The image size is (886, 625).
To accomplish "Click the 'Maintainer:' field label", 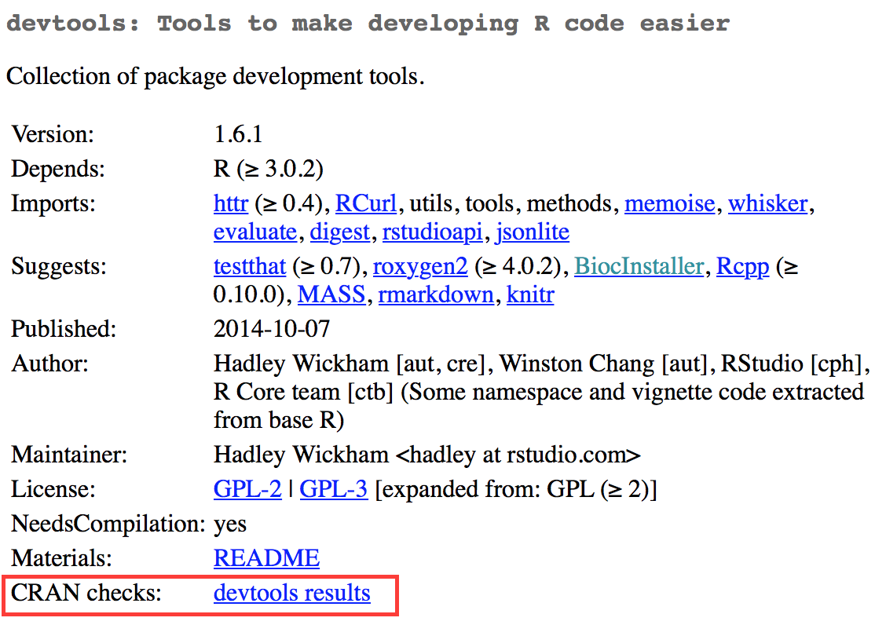I will click(x=69, y=455).
